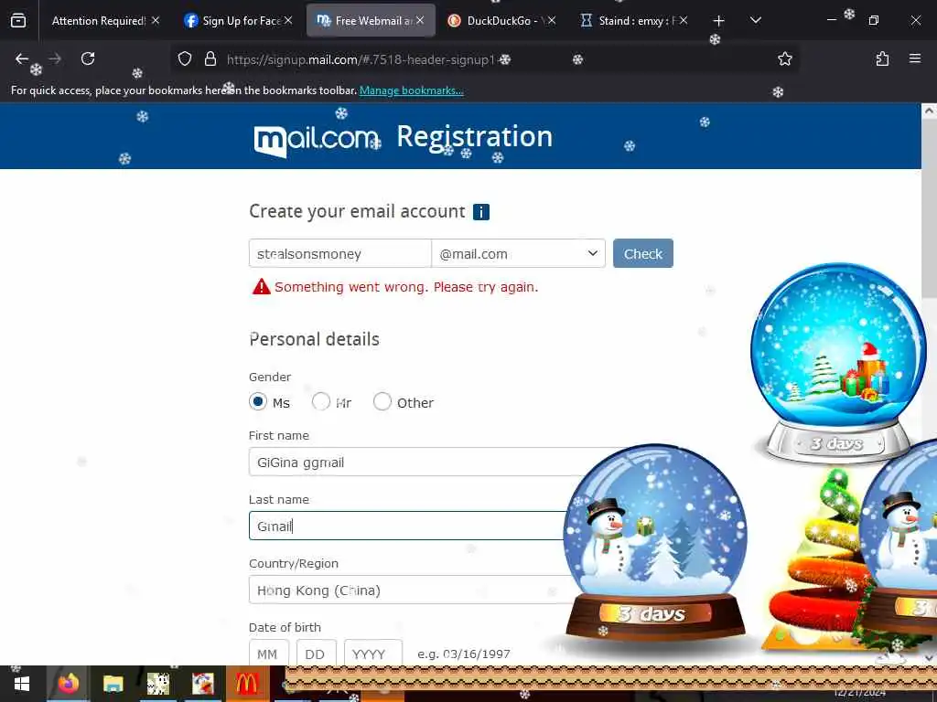Open the McDonald's icon in the taskbar
This screenshot has width=937, height=702.
coord(247,683)
